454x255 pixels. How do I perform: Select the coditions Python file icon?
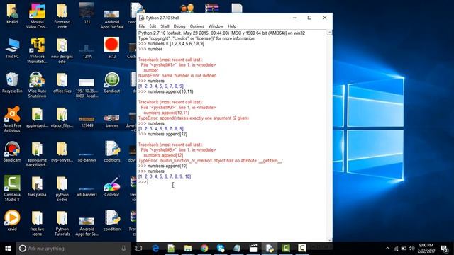click(112, 152)
